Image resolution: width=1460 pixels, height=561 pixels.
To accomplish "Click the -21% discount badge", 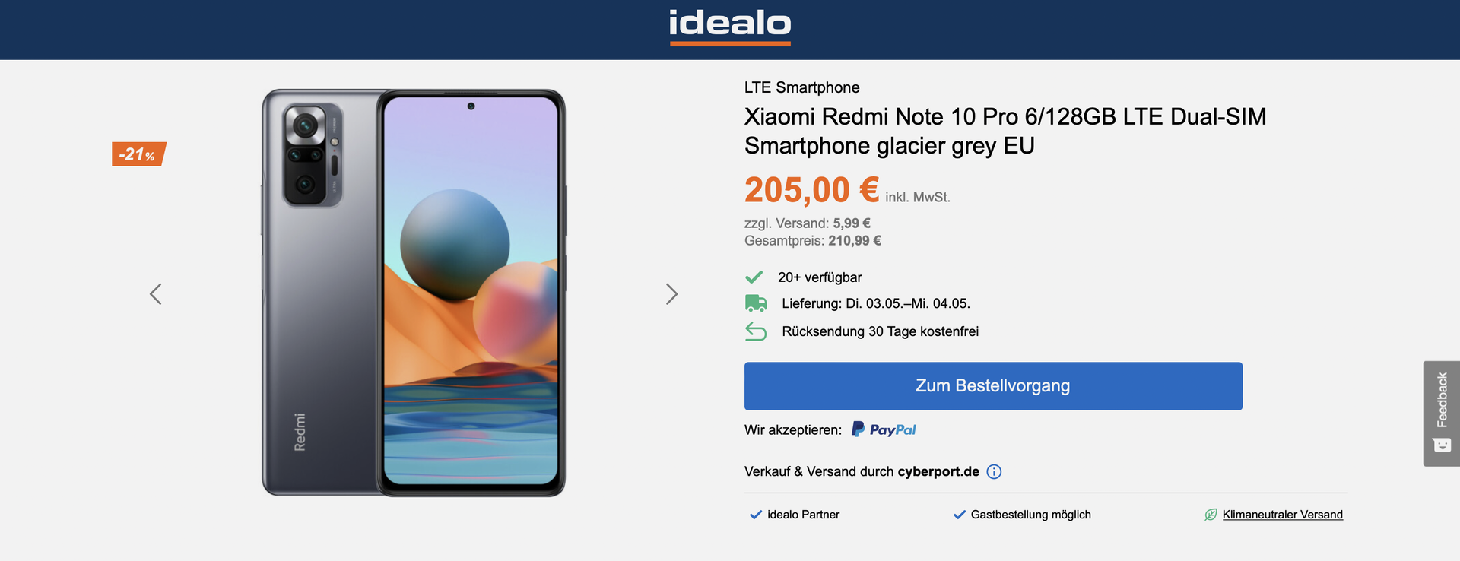I will point(138,154).
